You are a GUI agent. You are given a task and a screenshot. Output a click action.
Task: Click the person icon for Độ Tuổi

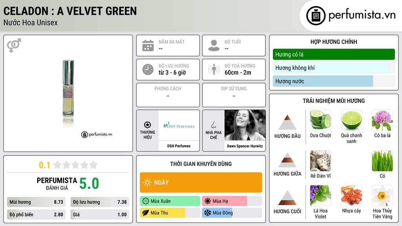pyautogui.click(x=214, y=46)
